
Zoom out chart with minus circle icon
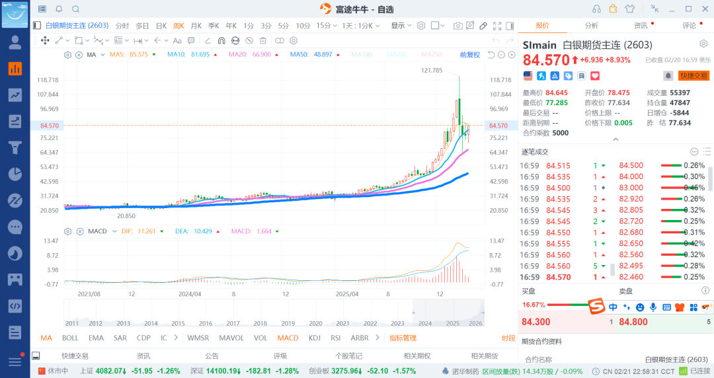[501, 55]
